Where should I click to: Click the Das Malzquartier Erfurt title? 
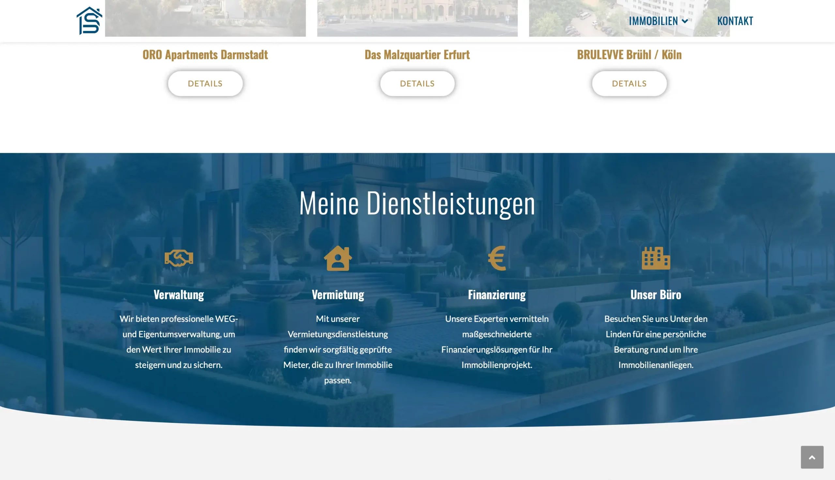417,55
